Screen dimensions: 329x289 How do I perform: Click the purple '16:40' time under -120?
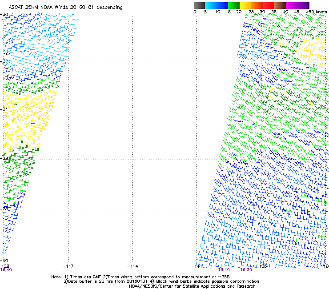click(6, 270)
